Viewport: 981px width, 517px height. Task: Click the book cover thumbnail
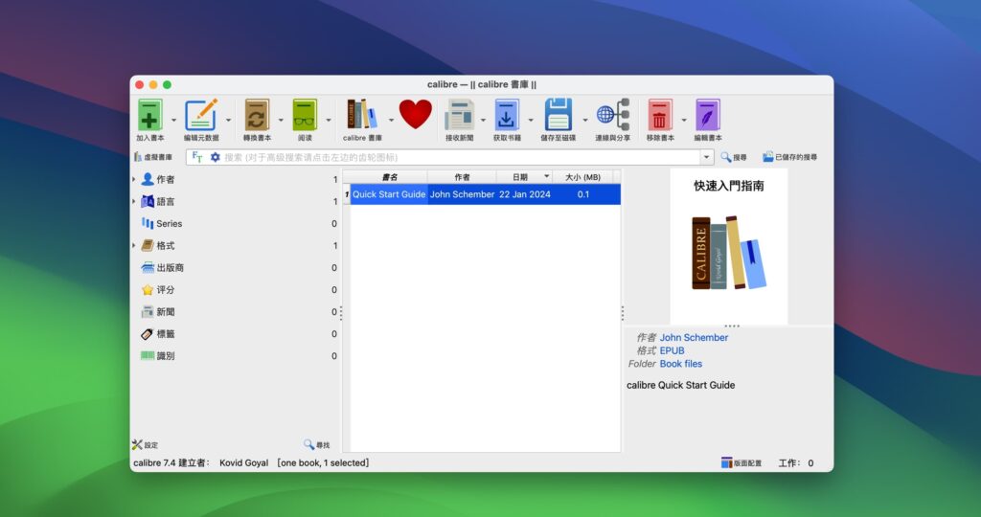tap(729, 246)
